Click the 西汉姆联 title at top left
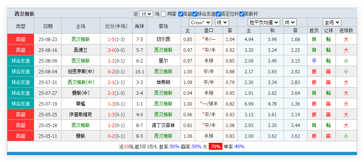The height and width of the screenshot is (162, 364). (x=24, y=14)
